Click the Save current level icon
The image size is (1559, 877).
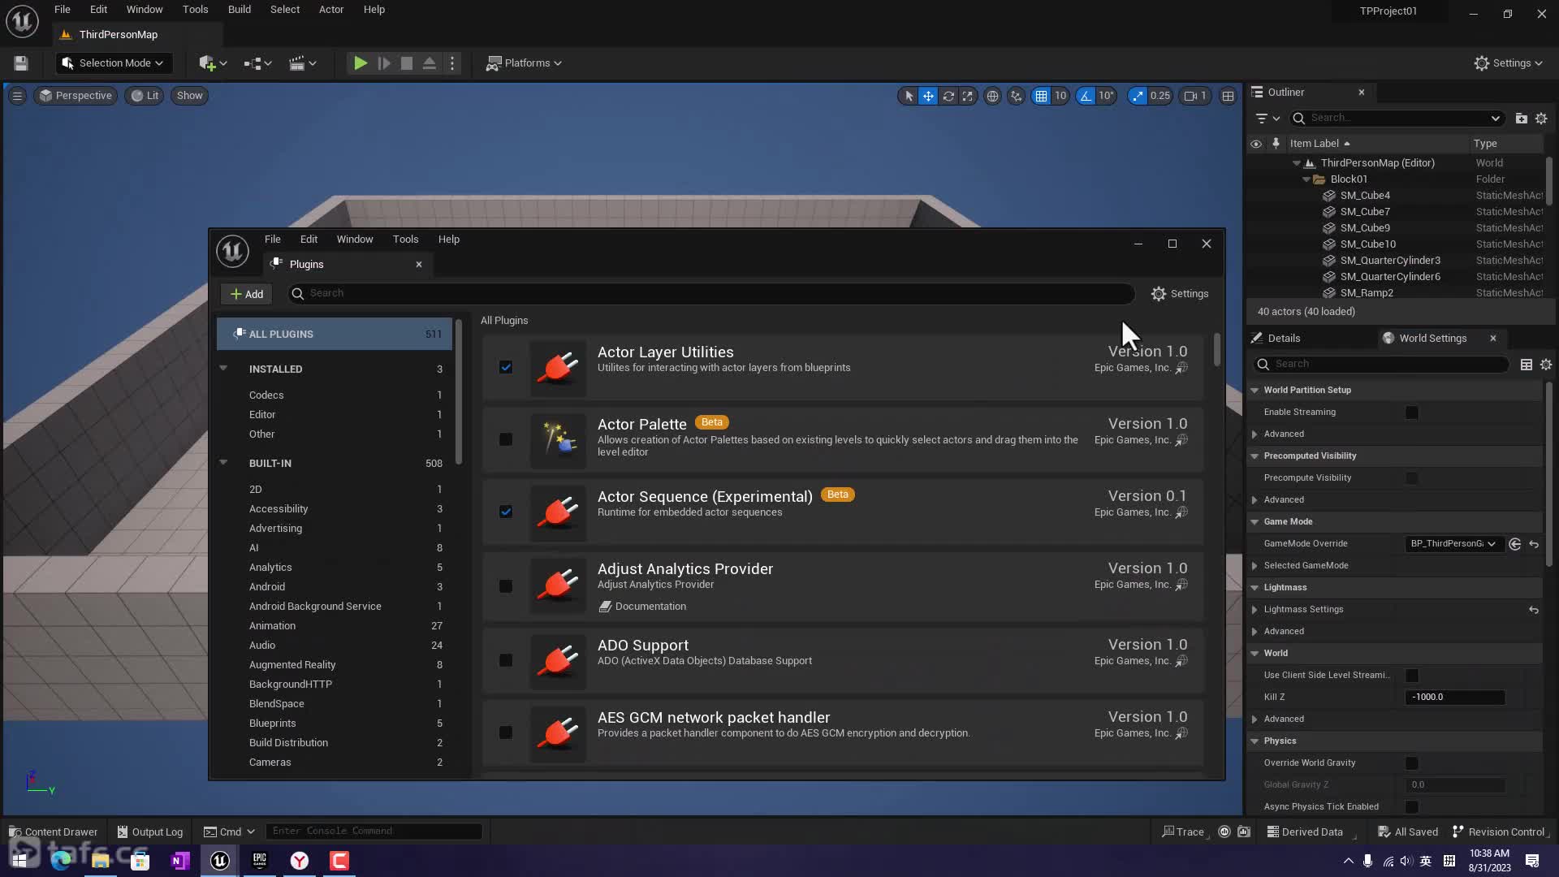(x=21, y=63)
